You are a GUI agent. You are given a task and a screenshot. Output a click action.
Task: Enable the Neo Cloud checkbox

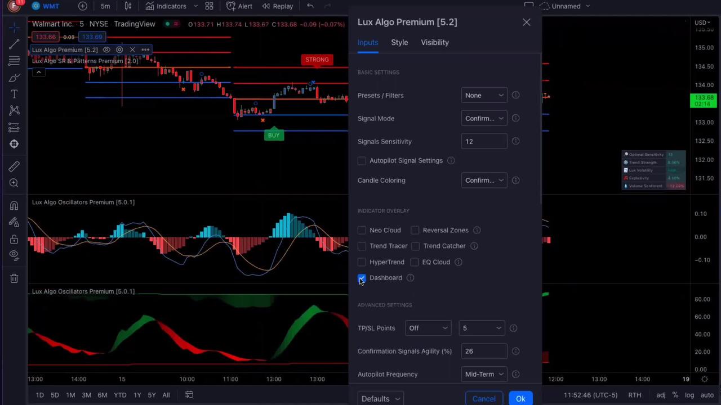click(362, 230)
